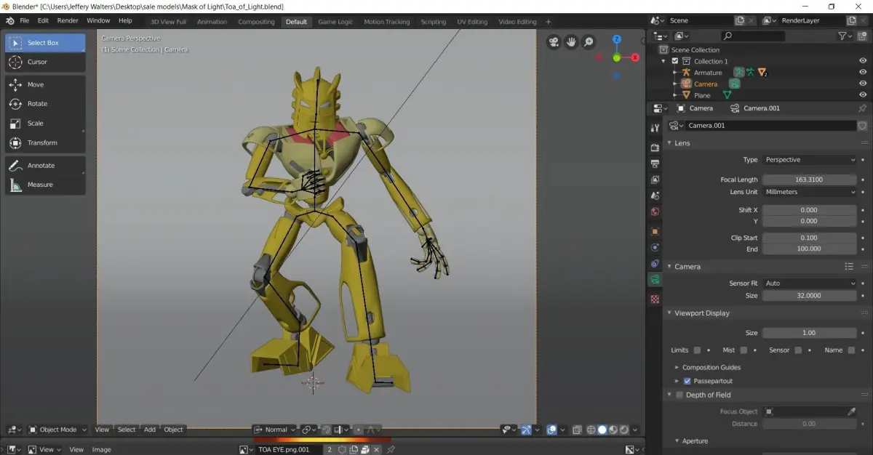The width and height of the screenshot is (873, 455).
Task: Enable the Depth of Field checkbox
Action: click(x=679, y=395)
